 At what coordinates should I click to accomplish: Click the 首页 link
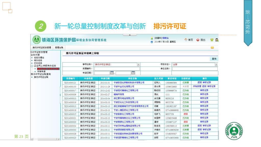[191, 40]
